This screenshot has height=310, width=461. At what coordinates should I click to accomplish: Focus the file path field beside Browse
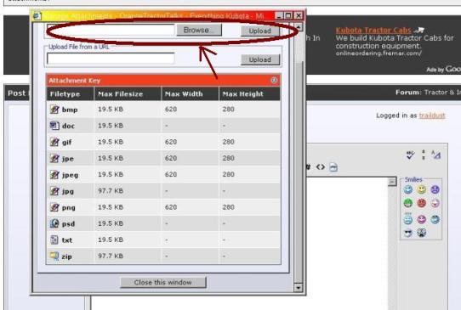[x=111, y=30]
